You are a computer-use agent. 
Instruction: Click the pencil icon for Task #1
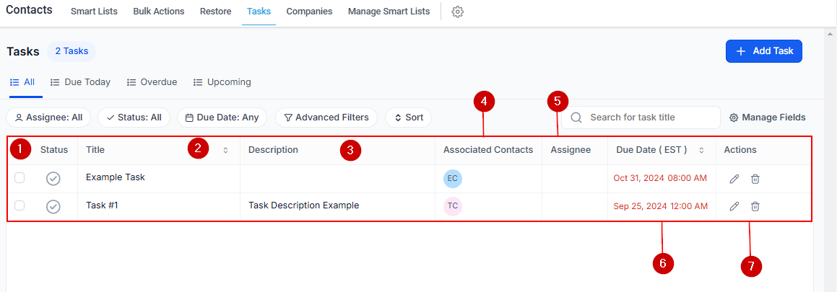tap(734, 206)
